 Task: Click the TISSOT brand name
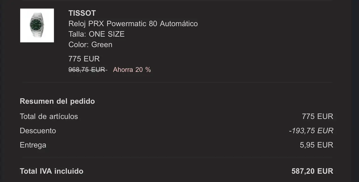[82, 13]
